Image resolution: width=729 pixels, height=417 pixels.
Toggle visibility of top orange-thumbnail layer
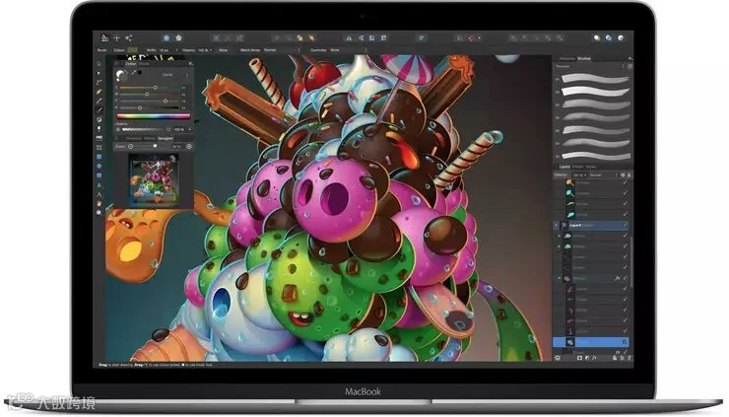point(625,182)
